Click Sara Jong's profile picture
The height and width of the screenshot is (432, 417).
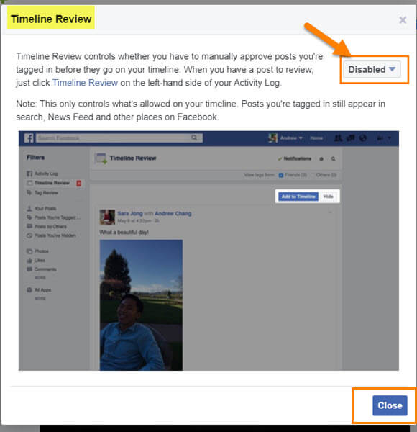107,217
